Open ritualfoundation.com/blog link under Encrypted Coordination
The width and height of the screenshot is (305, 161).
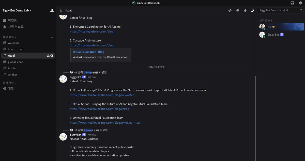click(91, 32)
